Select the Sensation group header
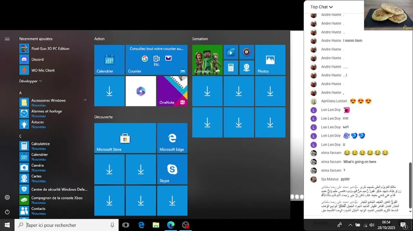Image resolution: width=413 pixels, height=231 pixels. tap(200, 39)
